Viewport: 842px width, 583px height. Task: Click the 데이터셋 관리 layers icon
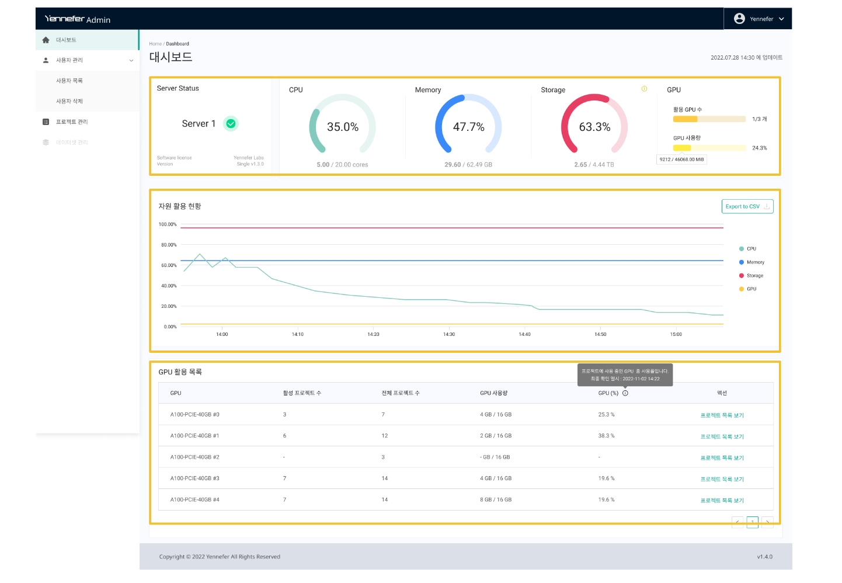pos(46,143)
